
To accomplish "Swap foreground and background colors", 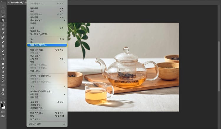I will coord(4,102).
